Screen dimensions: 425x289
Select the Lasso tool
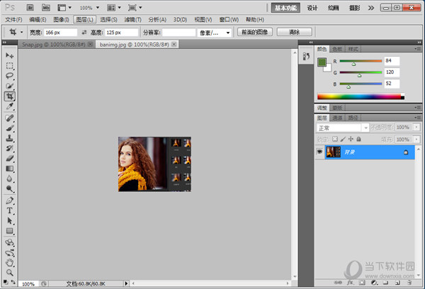click(10, 75)
